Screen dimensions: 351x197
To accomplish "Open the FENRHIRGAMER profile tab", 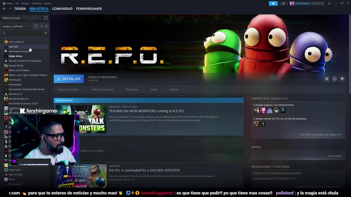I will pyautogui.click(x=89, y=9).
